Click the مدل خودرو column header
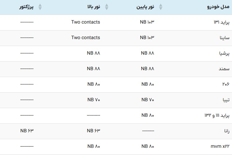Image resolution: width=232 pixels, height=155 pixels. (218, 7)
